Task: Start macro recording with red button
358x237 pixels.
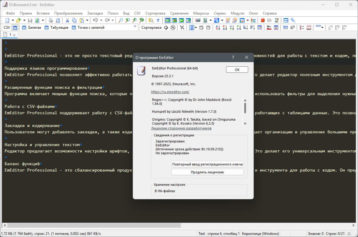Action: coord(262,20)
